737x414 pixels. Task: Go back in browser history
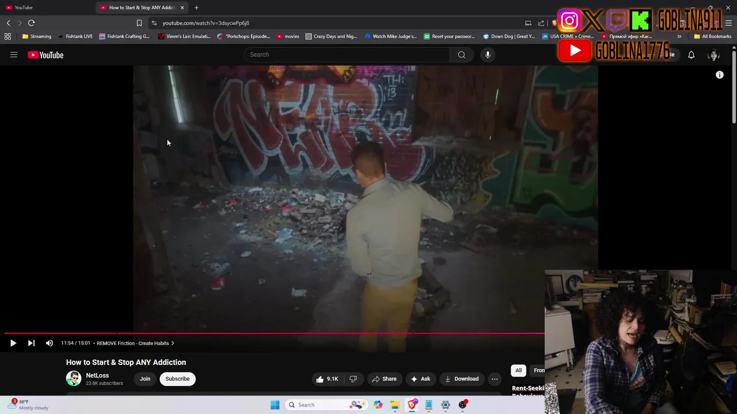pos(8,23)
